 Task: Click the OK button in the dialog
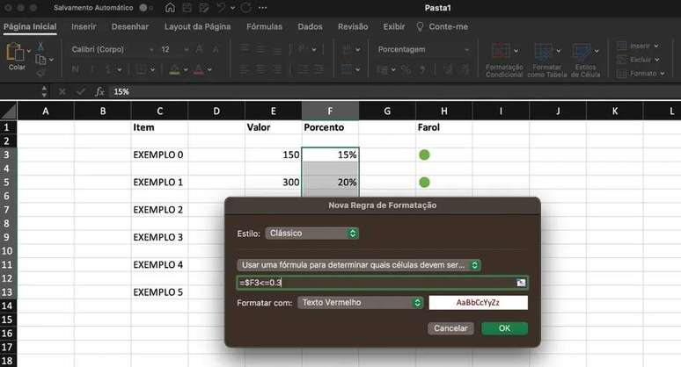tap(504, 328)
